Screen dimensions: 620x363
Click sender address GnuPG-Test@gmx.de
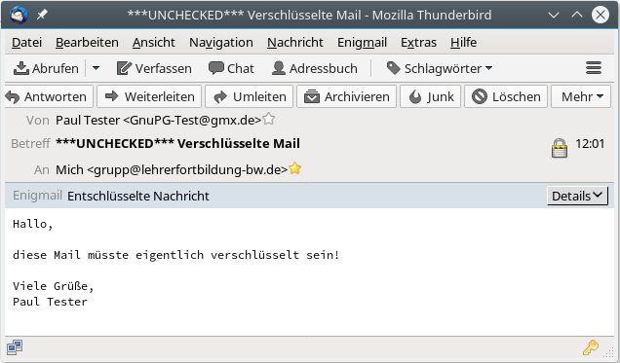pos(192,120)
